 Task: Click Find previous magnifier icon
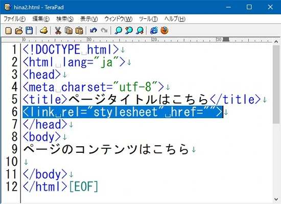[129, 31]
